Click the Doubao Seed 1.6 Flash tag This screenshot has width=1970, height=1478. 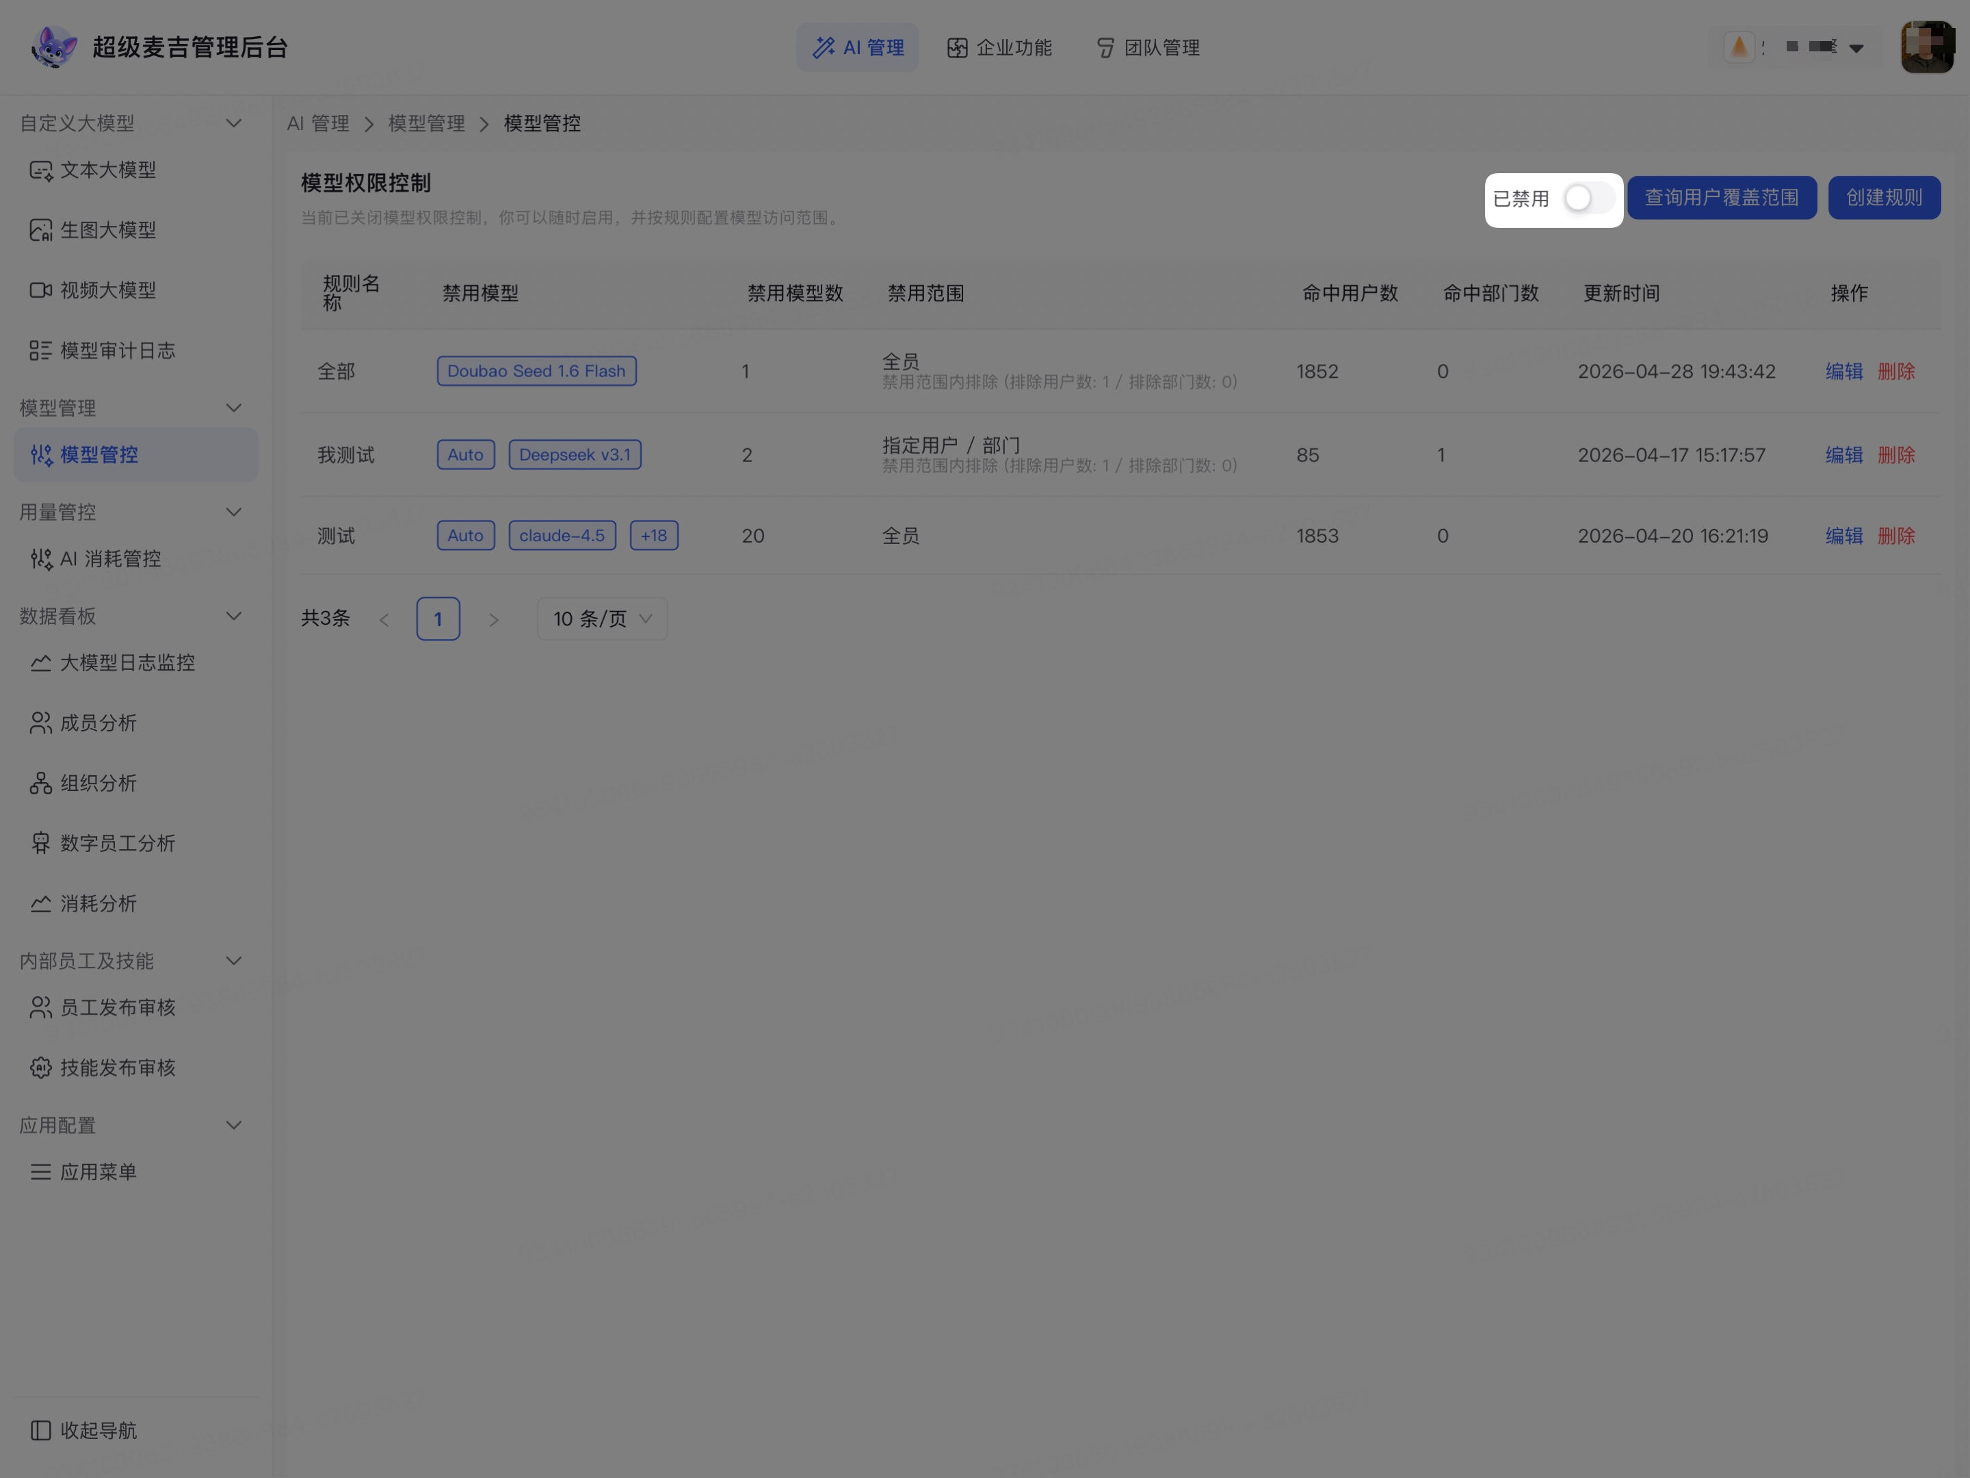536,372
